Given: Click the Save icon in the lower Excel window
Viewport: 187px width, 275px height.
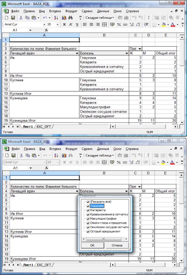Looking at the screenshot, I should (13, 155).
